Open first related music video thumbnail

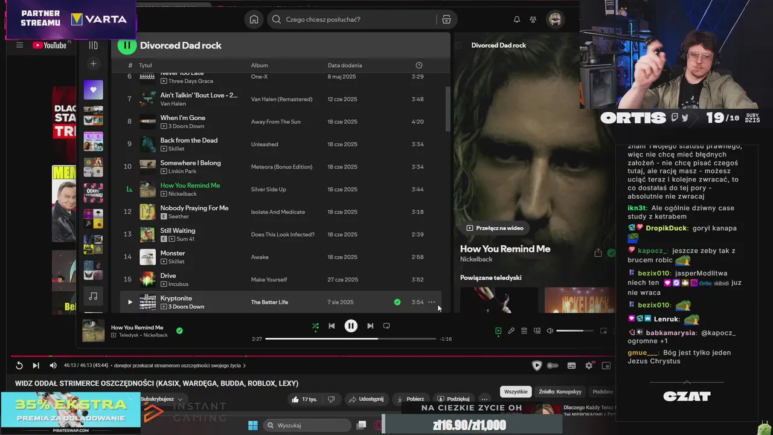499,300
